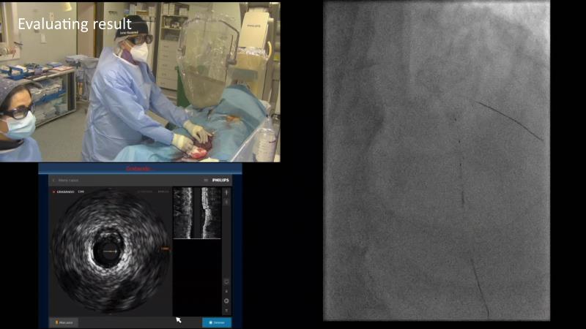Open the menu icon left of Philips logo

click(206, 180)
